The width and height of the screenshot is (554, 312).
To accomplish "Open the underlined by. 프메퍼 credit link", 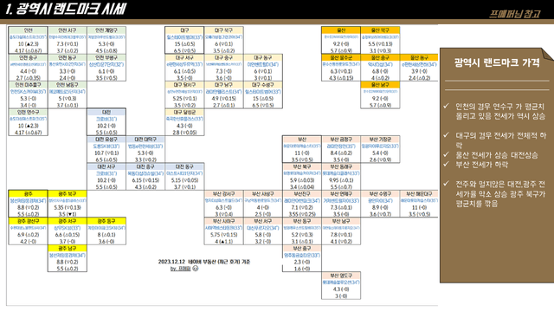I will [x=181, y=269].
